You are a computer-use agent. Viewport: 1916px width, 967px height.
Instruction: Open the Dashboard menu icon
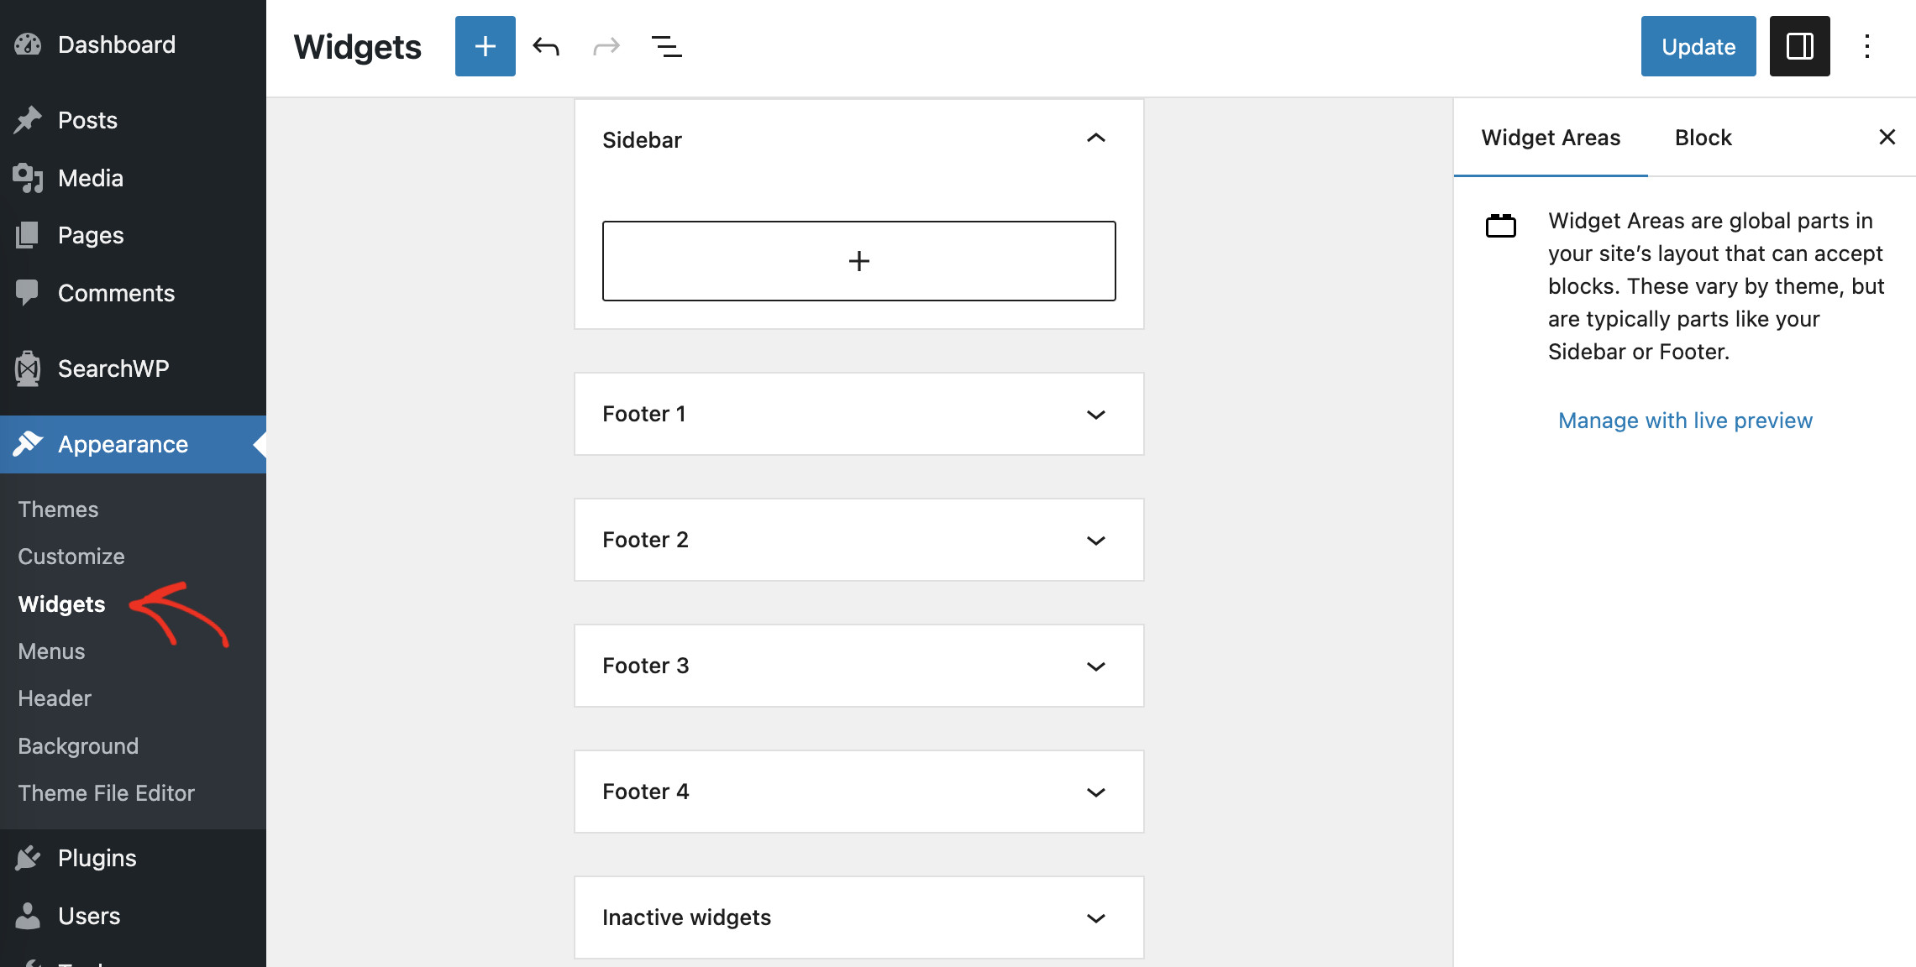(x=28, y=44)
